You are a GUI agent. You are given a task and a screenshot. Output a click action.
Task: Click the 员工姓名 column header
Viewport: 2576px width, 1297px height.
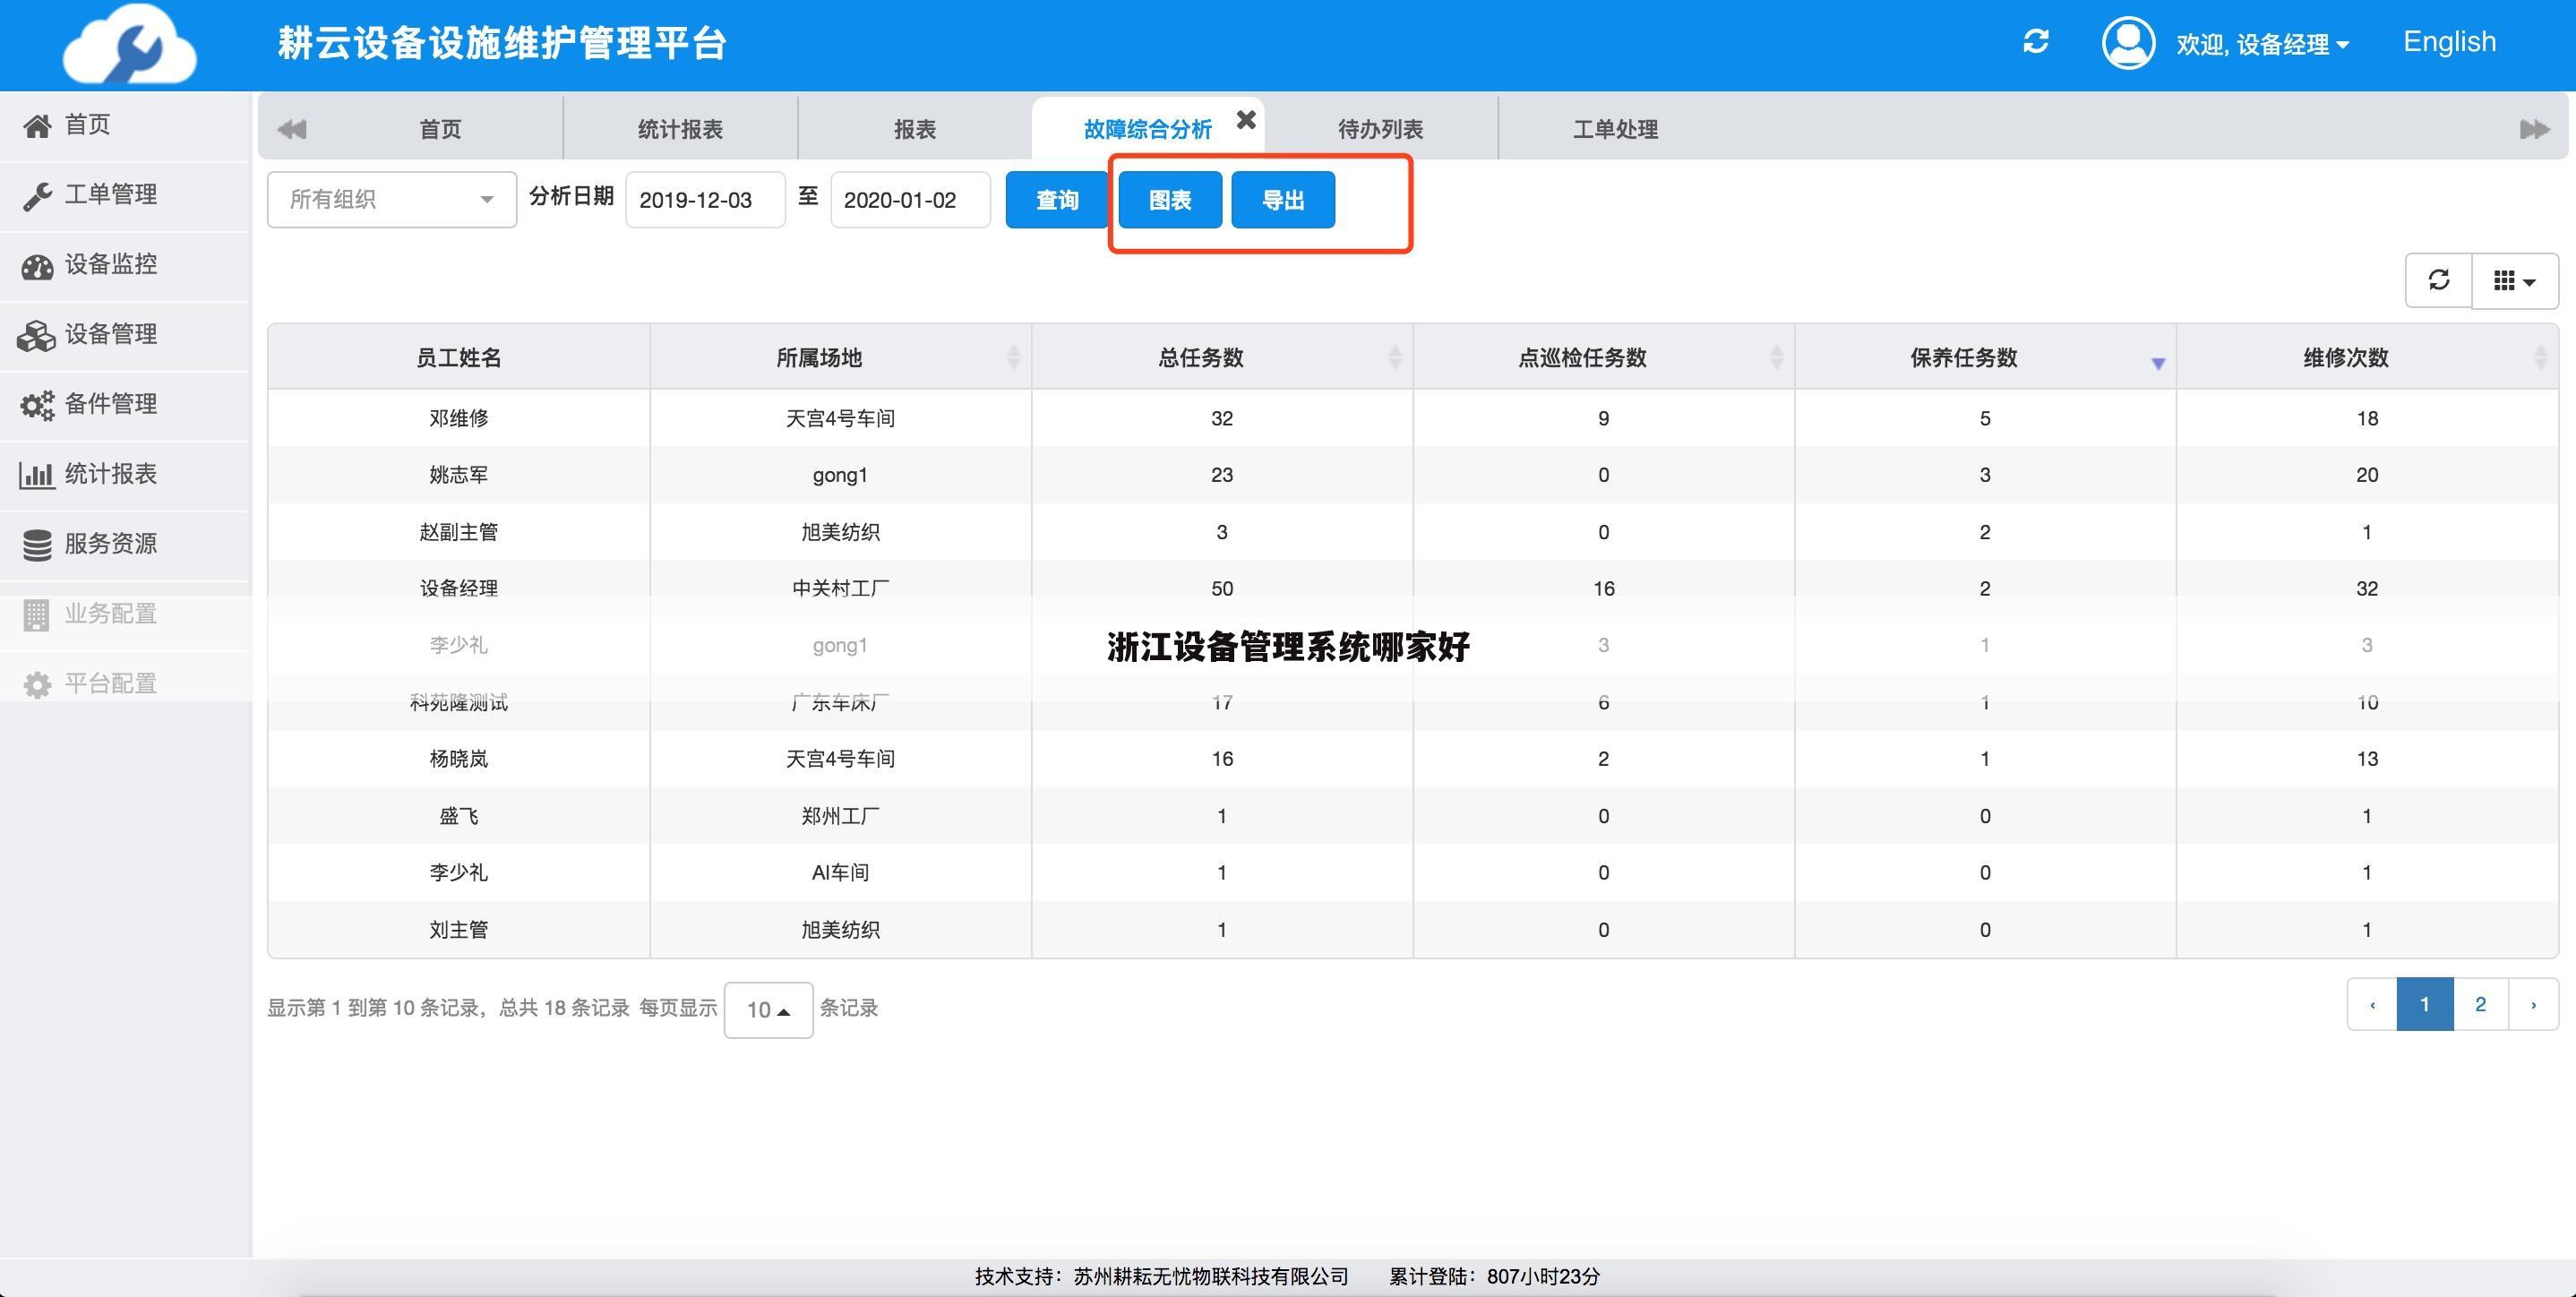[x=459, y=357]
